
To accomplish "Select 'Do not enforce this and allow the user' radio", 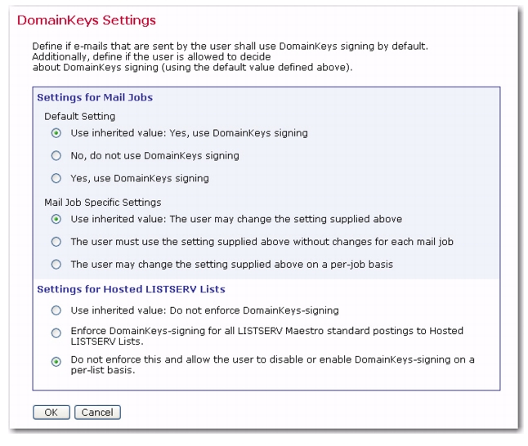I will pyautogui.click(x=56, y=362).
